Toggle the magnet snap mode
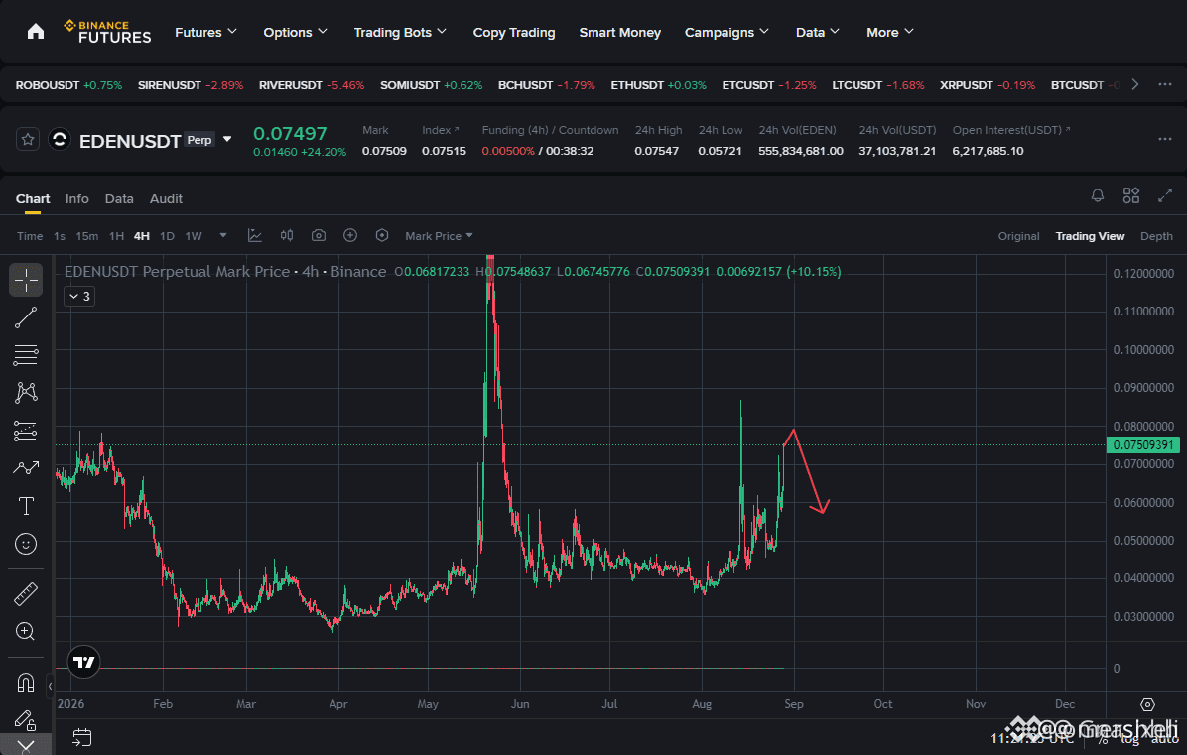 (26, 684)
